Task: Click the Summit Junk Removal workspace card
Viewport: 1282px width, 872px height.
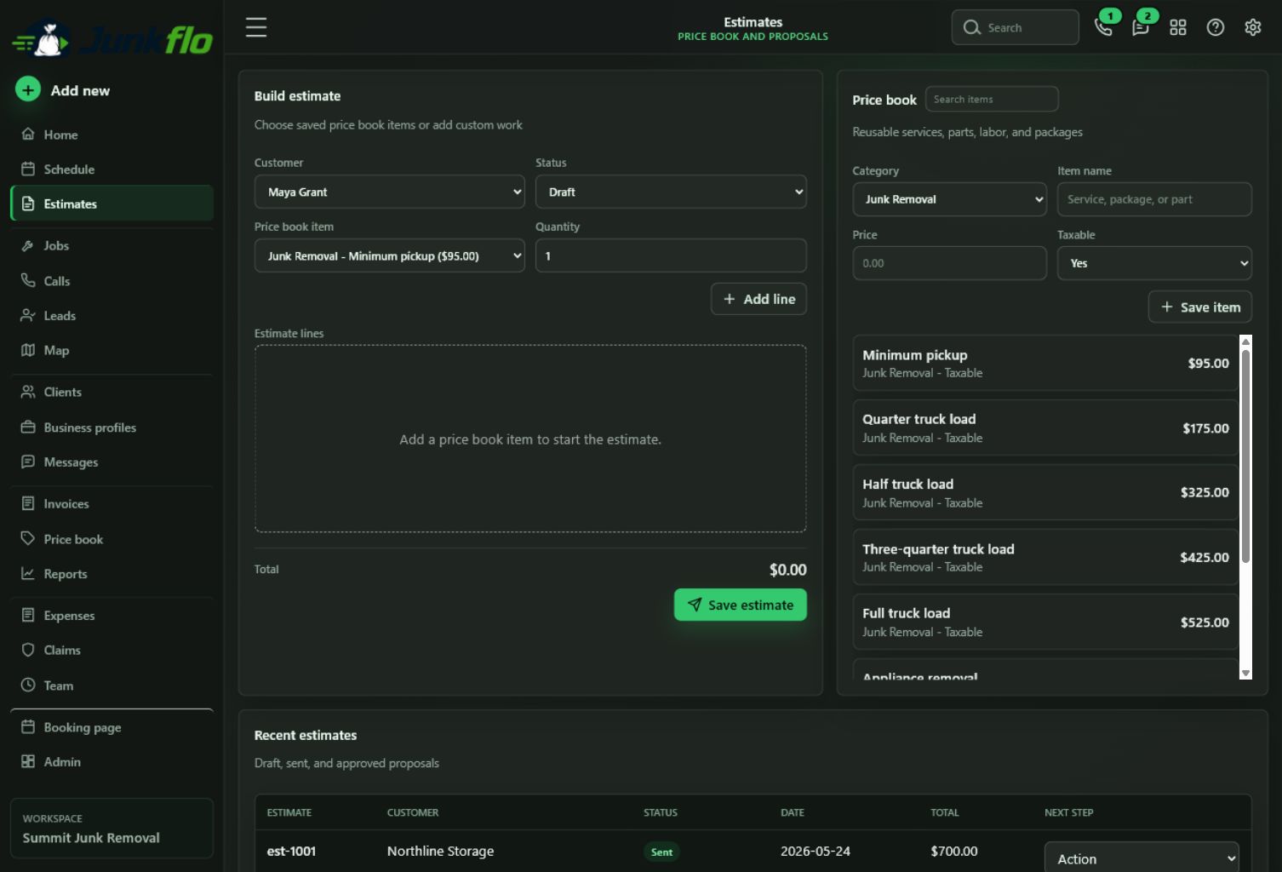Action: pyautogui.click(x=112, y=828)
